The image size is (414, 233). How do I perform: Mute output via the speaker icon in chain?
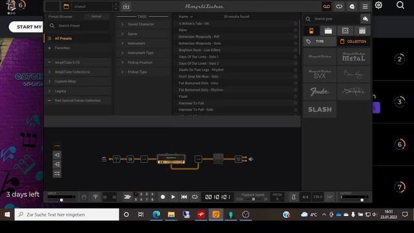pos(251,159)
